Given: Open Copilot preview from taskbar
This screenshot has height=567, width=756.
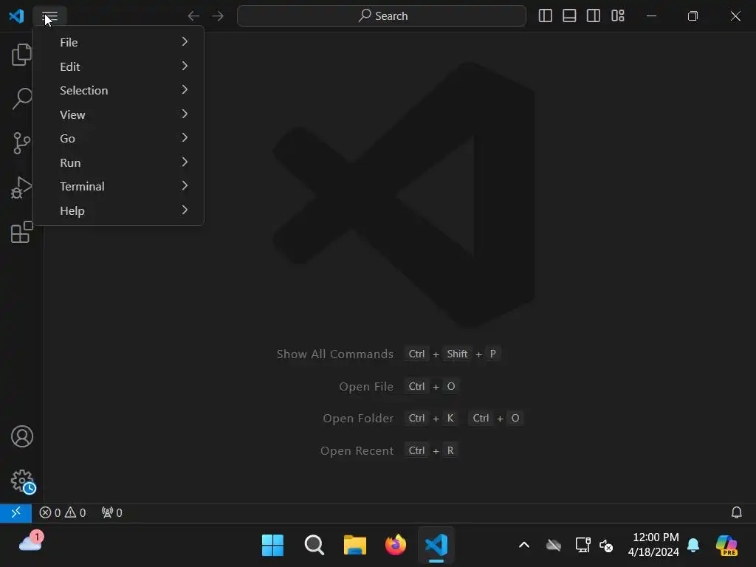Looking at the screenshot, I should point(726,546).
